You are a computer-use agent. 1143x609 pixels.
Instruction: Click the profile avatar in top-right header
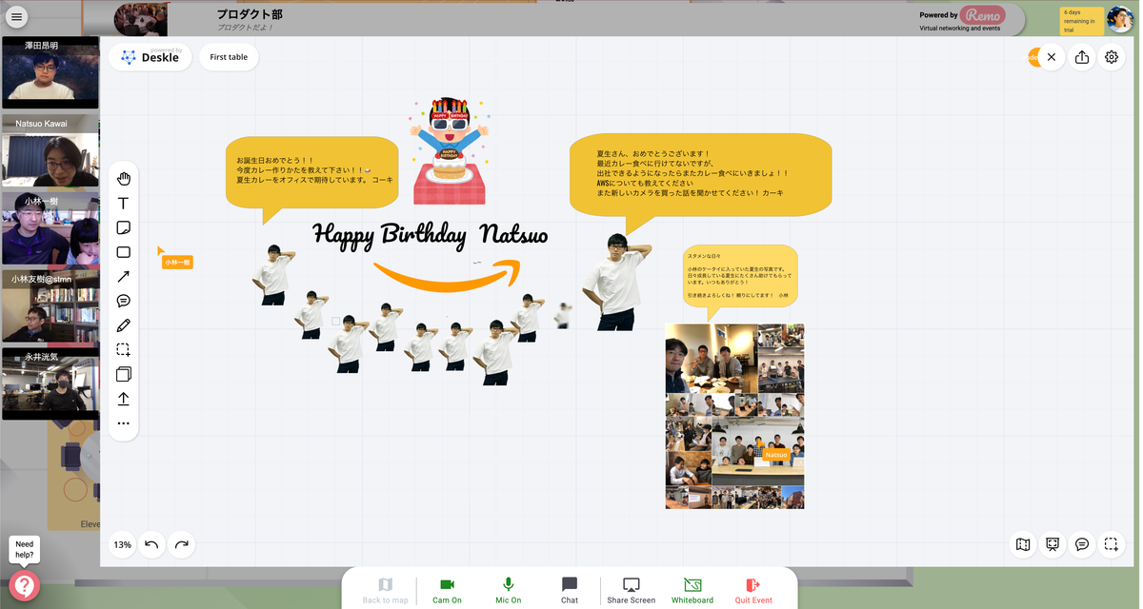[1120, 19]
